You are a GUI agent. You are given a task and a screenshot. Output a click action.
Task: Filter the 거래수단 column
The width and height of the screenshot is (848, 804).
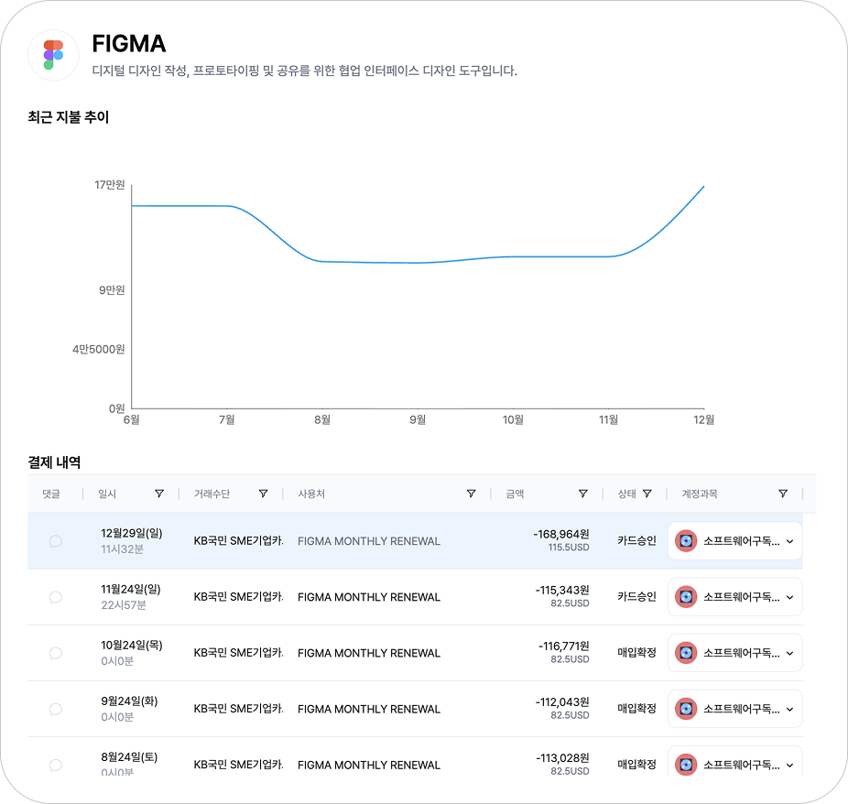click(x=263, y=494)
